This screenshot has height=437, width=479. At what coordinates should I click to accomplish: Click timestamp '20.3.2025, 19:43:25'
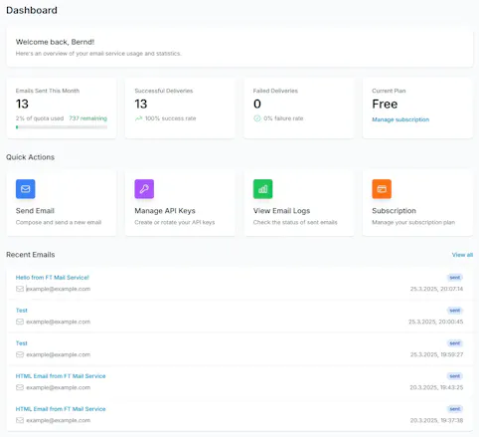coord(436,387)
